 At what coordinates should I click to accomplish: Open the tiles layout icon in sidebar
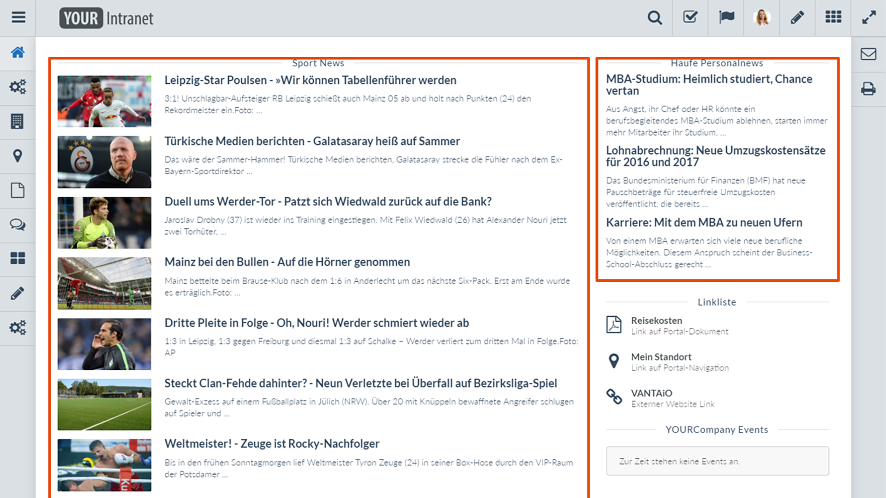[18, 258]
